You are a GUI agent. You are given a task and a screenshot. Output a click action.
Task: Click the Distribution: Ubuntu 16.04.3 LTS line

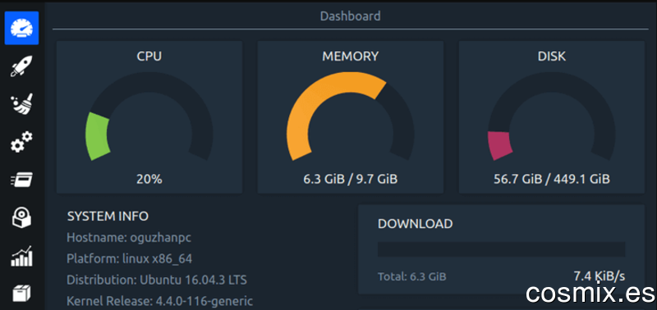(157, 280)
